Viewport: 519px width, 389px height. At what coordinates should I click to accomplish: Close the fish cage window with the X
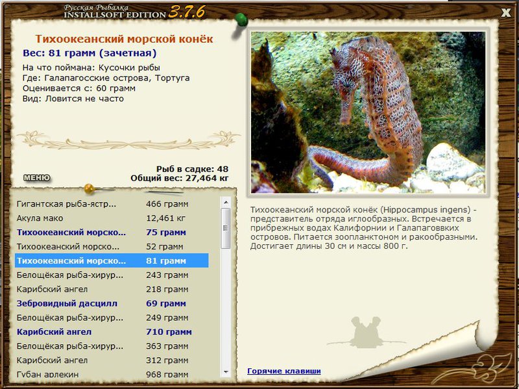(505, 12)
